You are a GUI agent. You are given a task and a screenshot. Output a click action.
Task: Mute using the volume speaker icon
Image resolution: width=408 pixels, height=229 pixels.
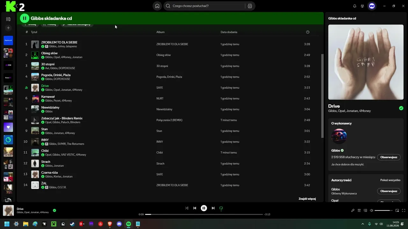click(x=372, y=210)
